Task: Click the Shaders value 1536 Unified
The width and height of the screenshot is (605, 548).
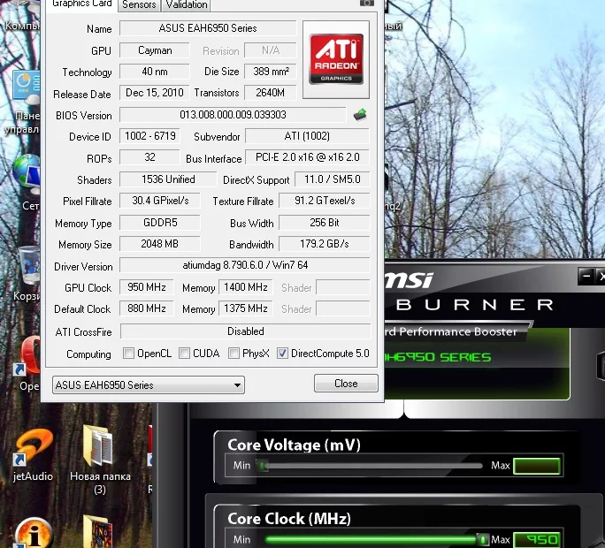Action: click(x=168, y=179)
